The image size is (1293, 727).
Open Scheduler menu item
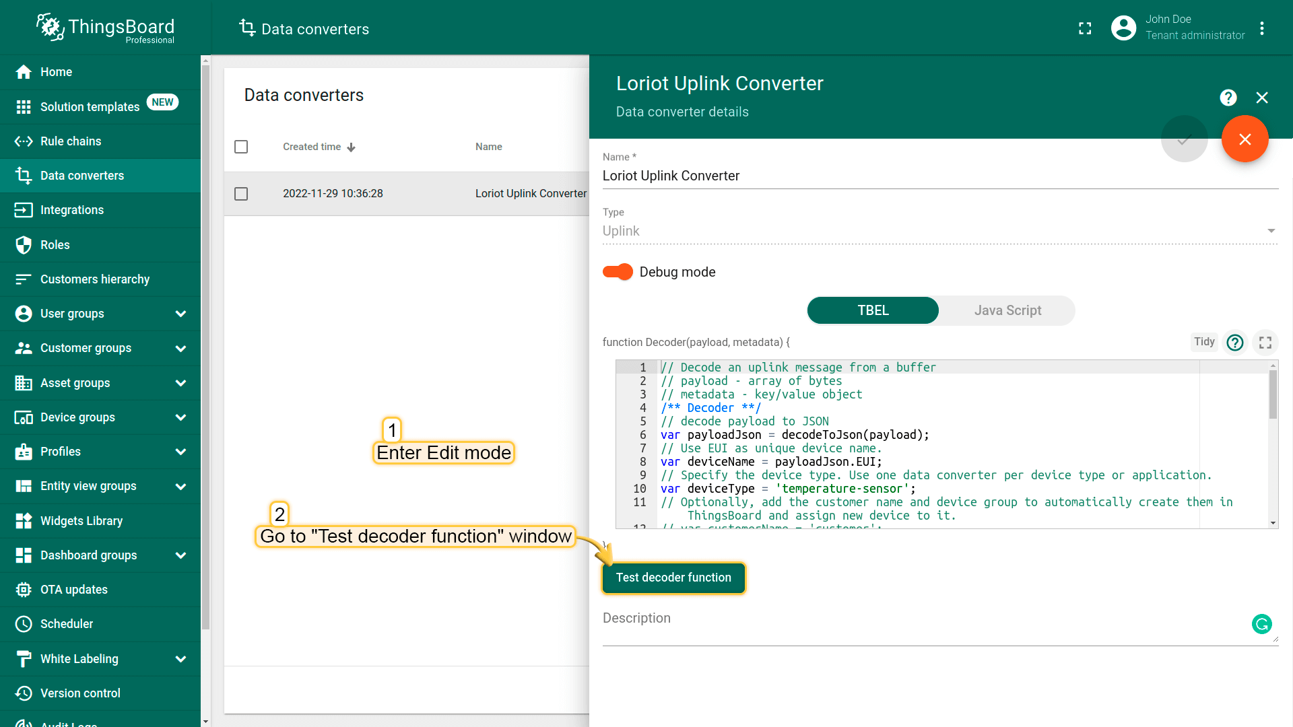(x=100, y=624)
